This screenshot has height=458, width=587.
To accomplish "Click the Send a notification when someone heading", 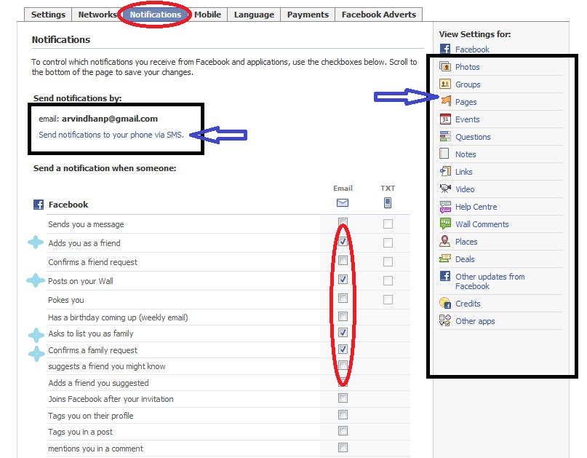I will tap(105, 168).
